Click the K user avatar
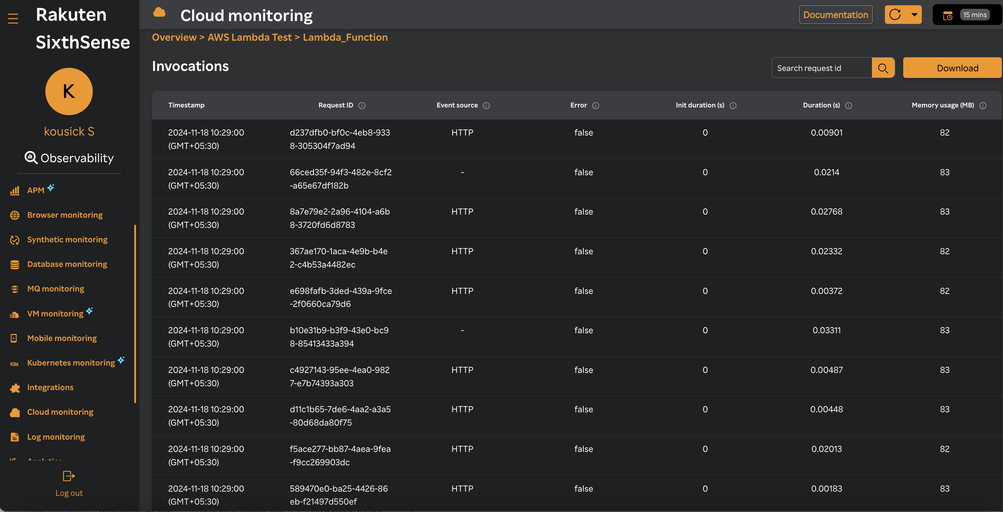 click(69, 91)
